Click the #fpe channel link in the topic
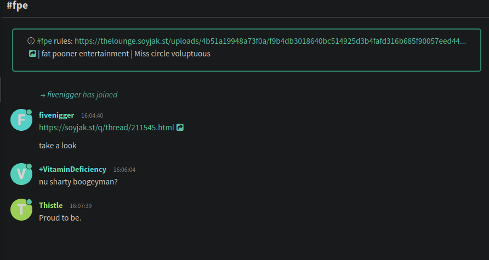The image size is (489, 260). pos(44,41)
